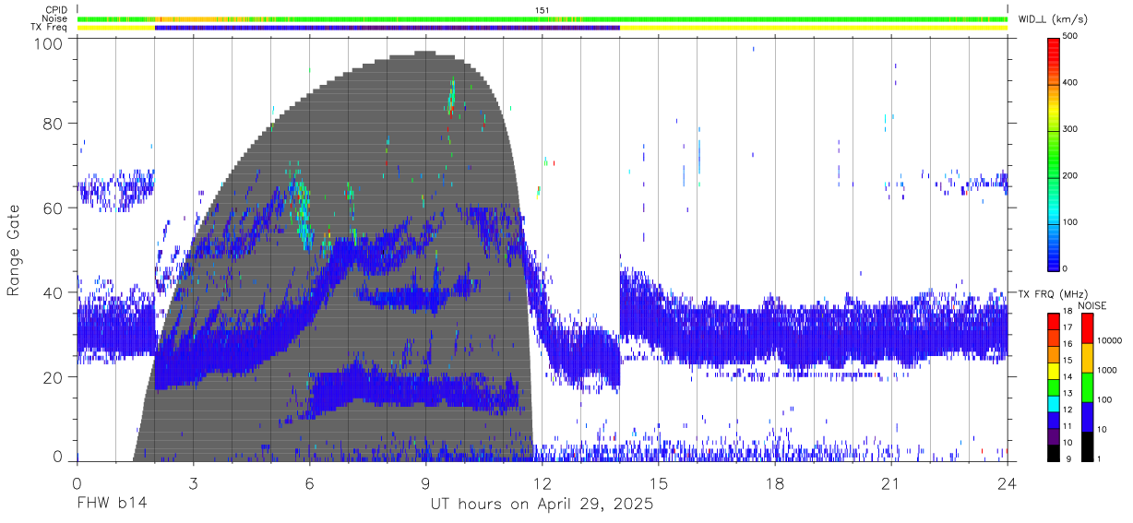Click the '18' hour tick on UT axis
The image size is (1133, 523).
coord(774,482)
